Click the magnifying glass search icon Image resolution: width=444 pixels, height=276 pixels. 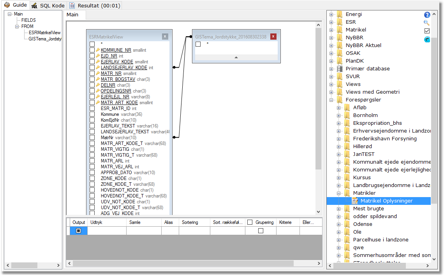click(427, 23)
